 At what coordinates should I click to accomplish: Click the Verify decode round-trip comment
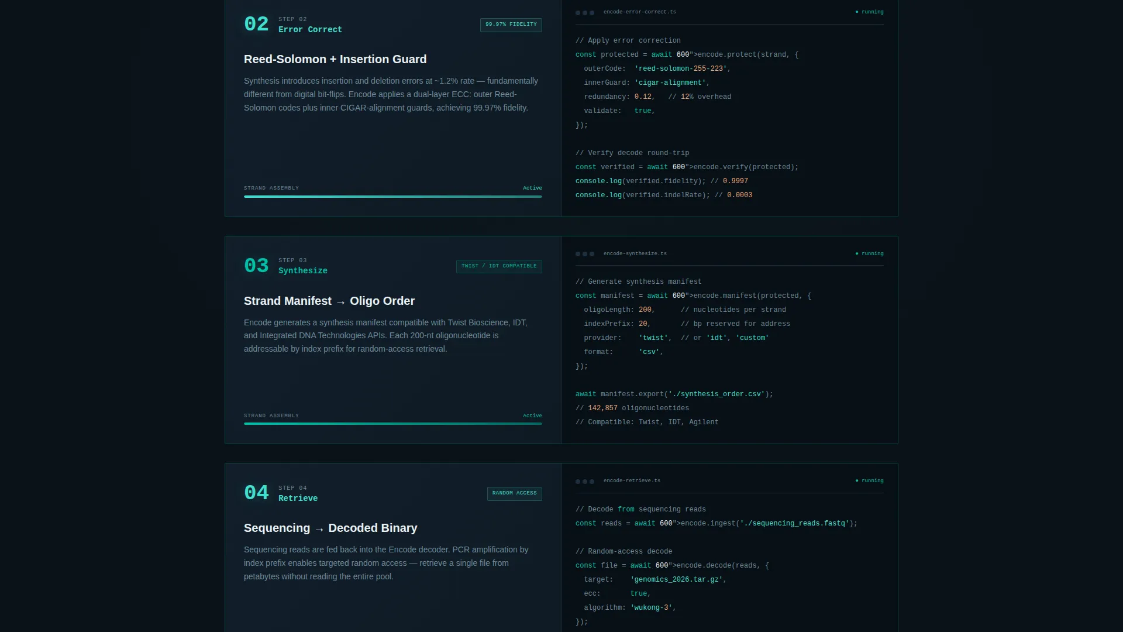point(632,153)
